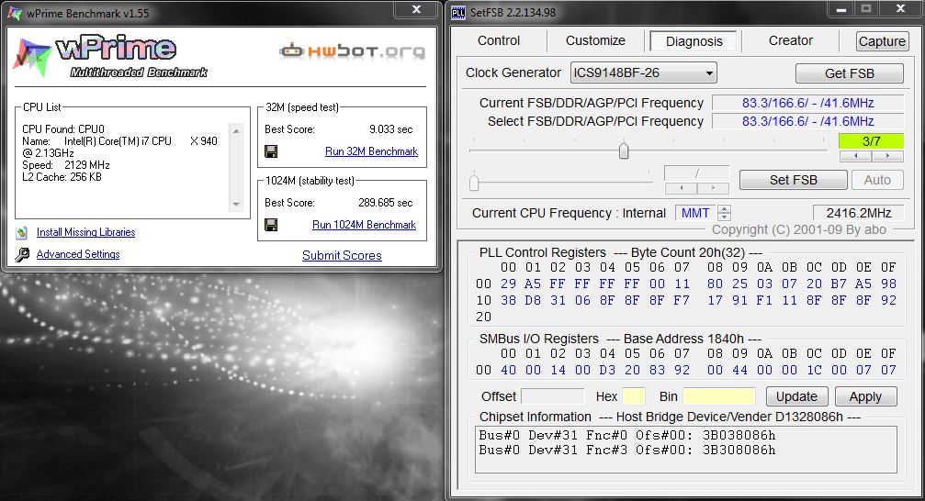Click left arrow under the 3/7 indicator
This screenshot has height=501, width=925.
(855, 156)
